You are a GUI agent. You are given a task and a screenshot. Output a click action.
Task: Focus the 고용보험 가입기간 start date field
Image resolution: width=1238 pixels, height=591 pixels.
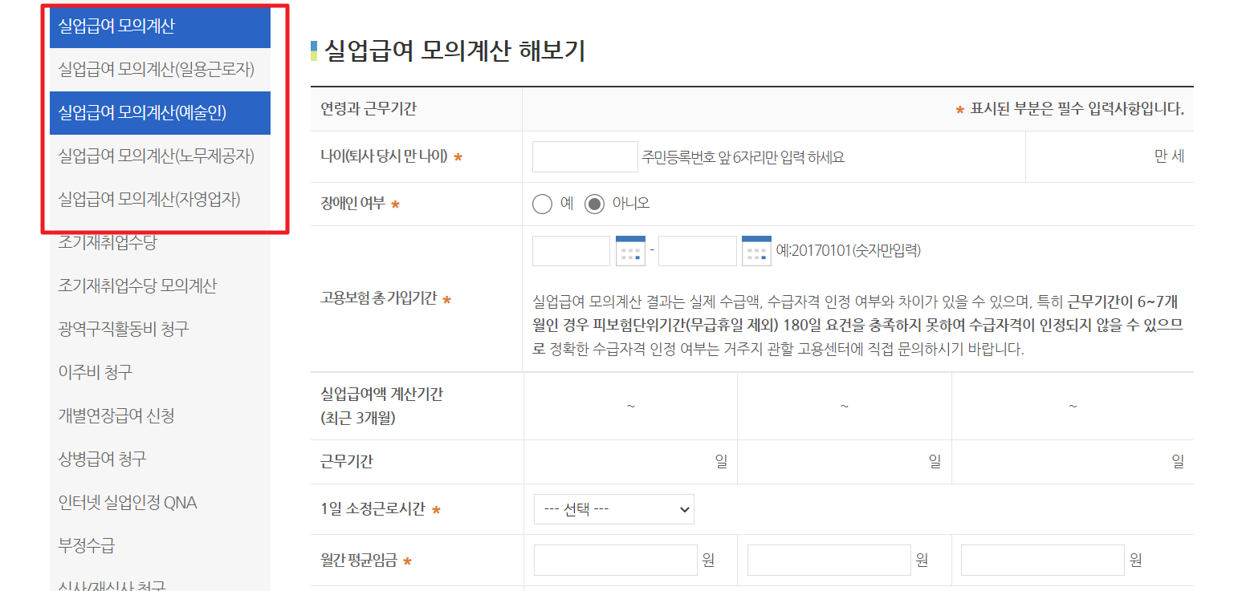pos(572,251)
